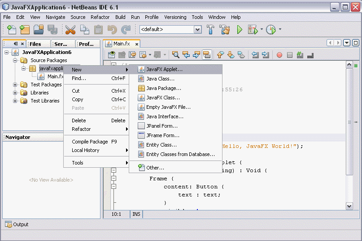
Task: Choose JFrame Form... in submenu
Action: coord(176,135)
